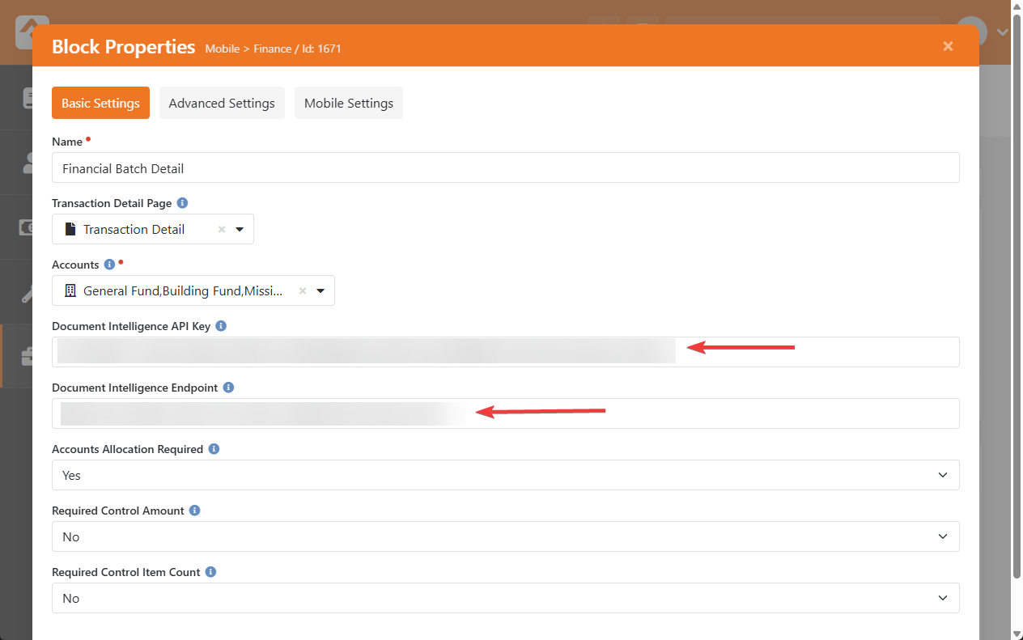
Task: Clear the selected Accounts
Action: tap(302, 290)
